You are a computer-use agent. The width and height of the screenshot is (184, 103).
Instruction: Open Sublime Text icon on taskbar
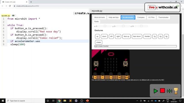70,101
